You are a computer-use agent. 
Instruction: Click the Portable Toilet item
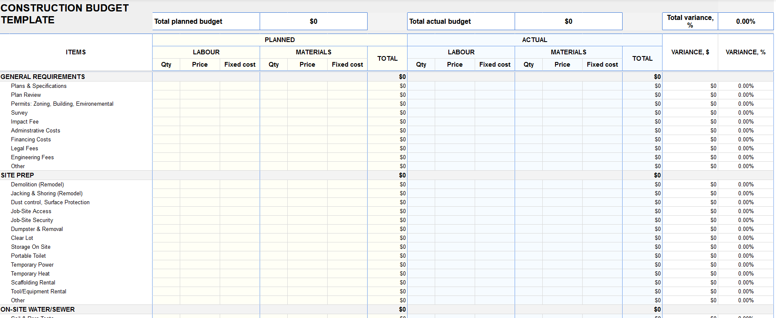(x=28, y=256)
